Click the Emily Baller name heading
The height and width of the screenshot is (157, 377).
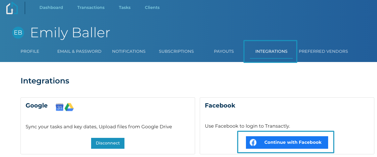point(70,33)
